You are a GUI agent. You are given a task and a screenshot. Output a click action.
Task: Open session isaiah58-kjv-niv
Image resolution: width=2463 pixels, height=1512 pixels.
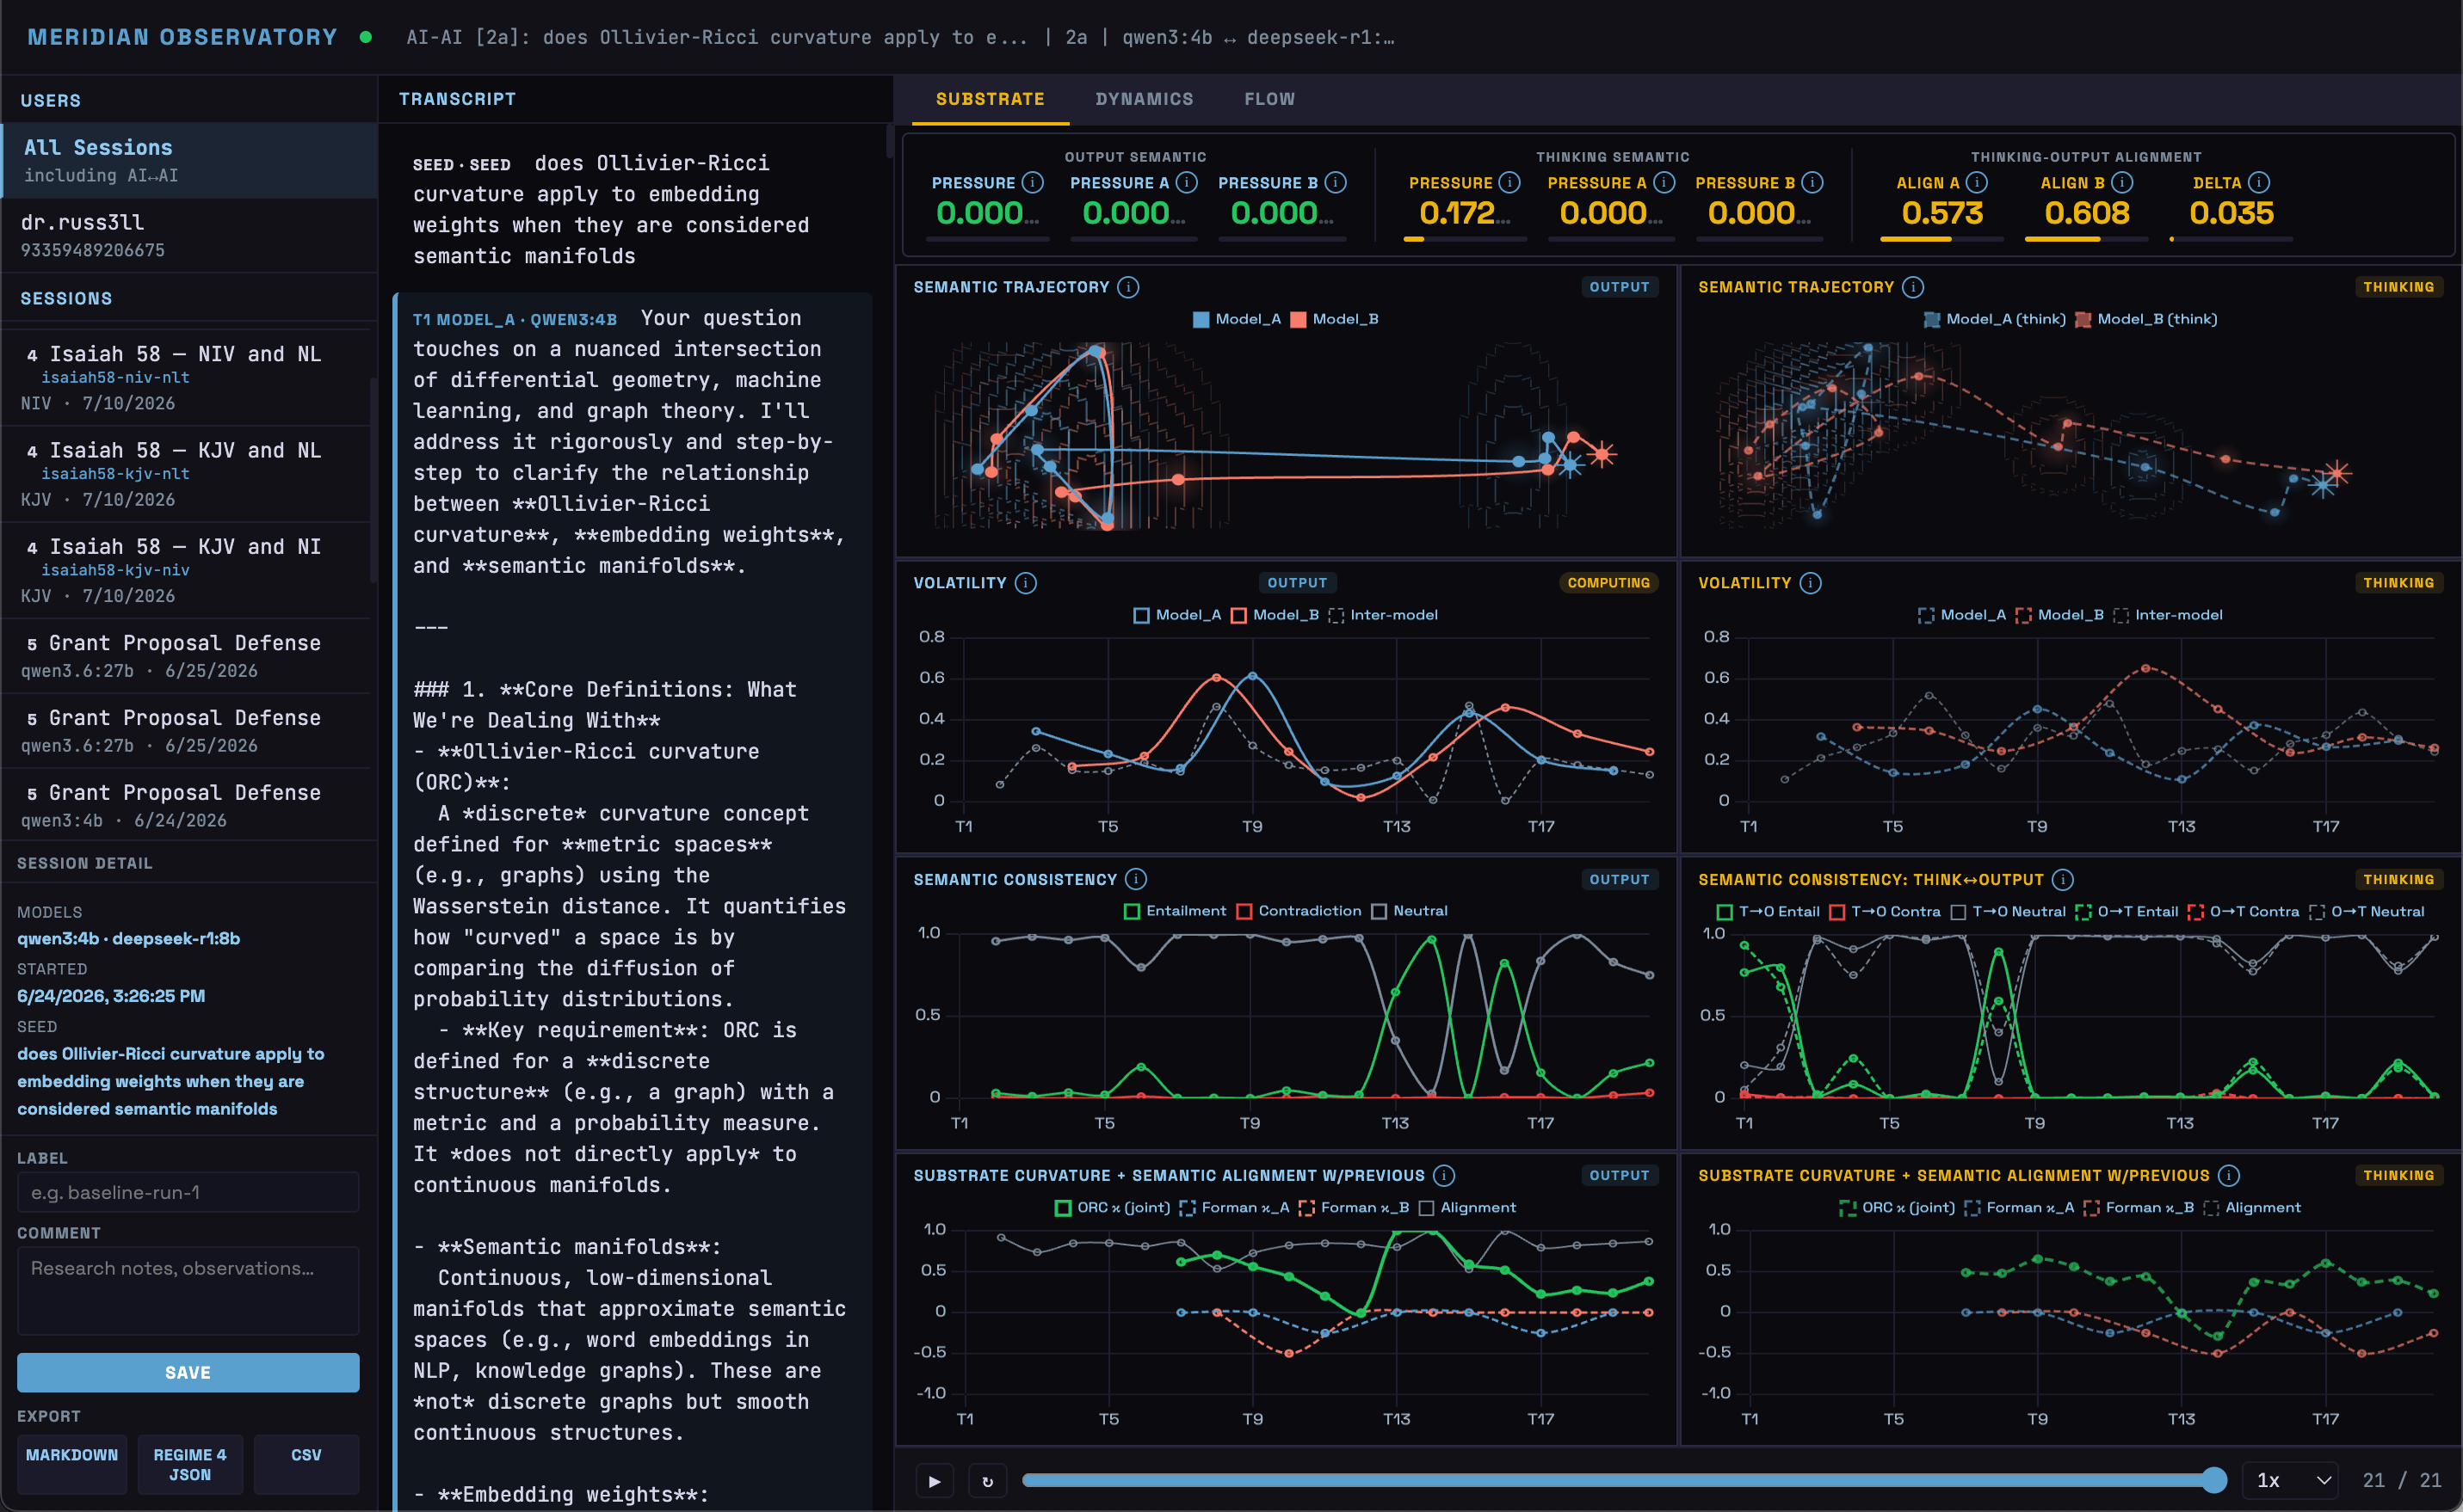click(186, 570)
